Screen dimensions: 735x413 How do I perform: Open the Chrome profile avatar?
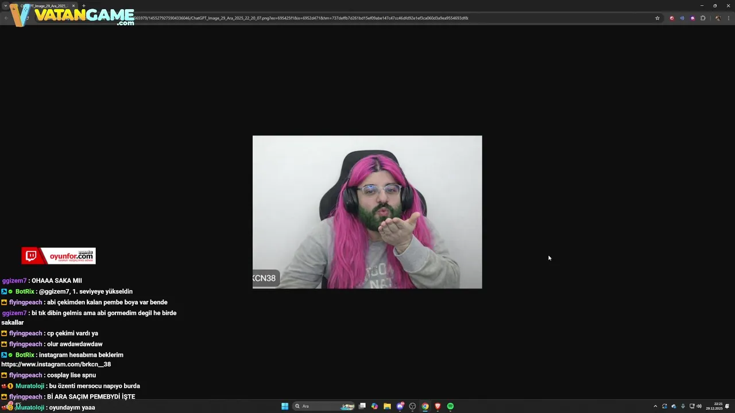tap(718, 18)
